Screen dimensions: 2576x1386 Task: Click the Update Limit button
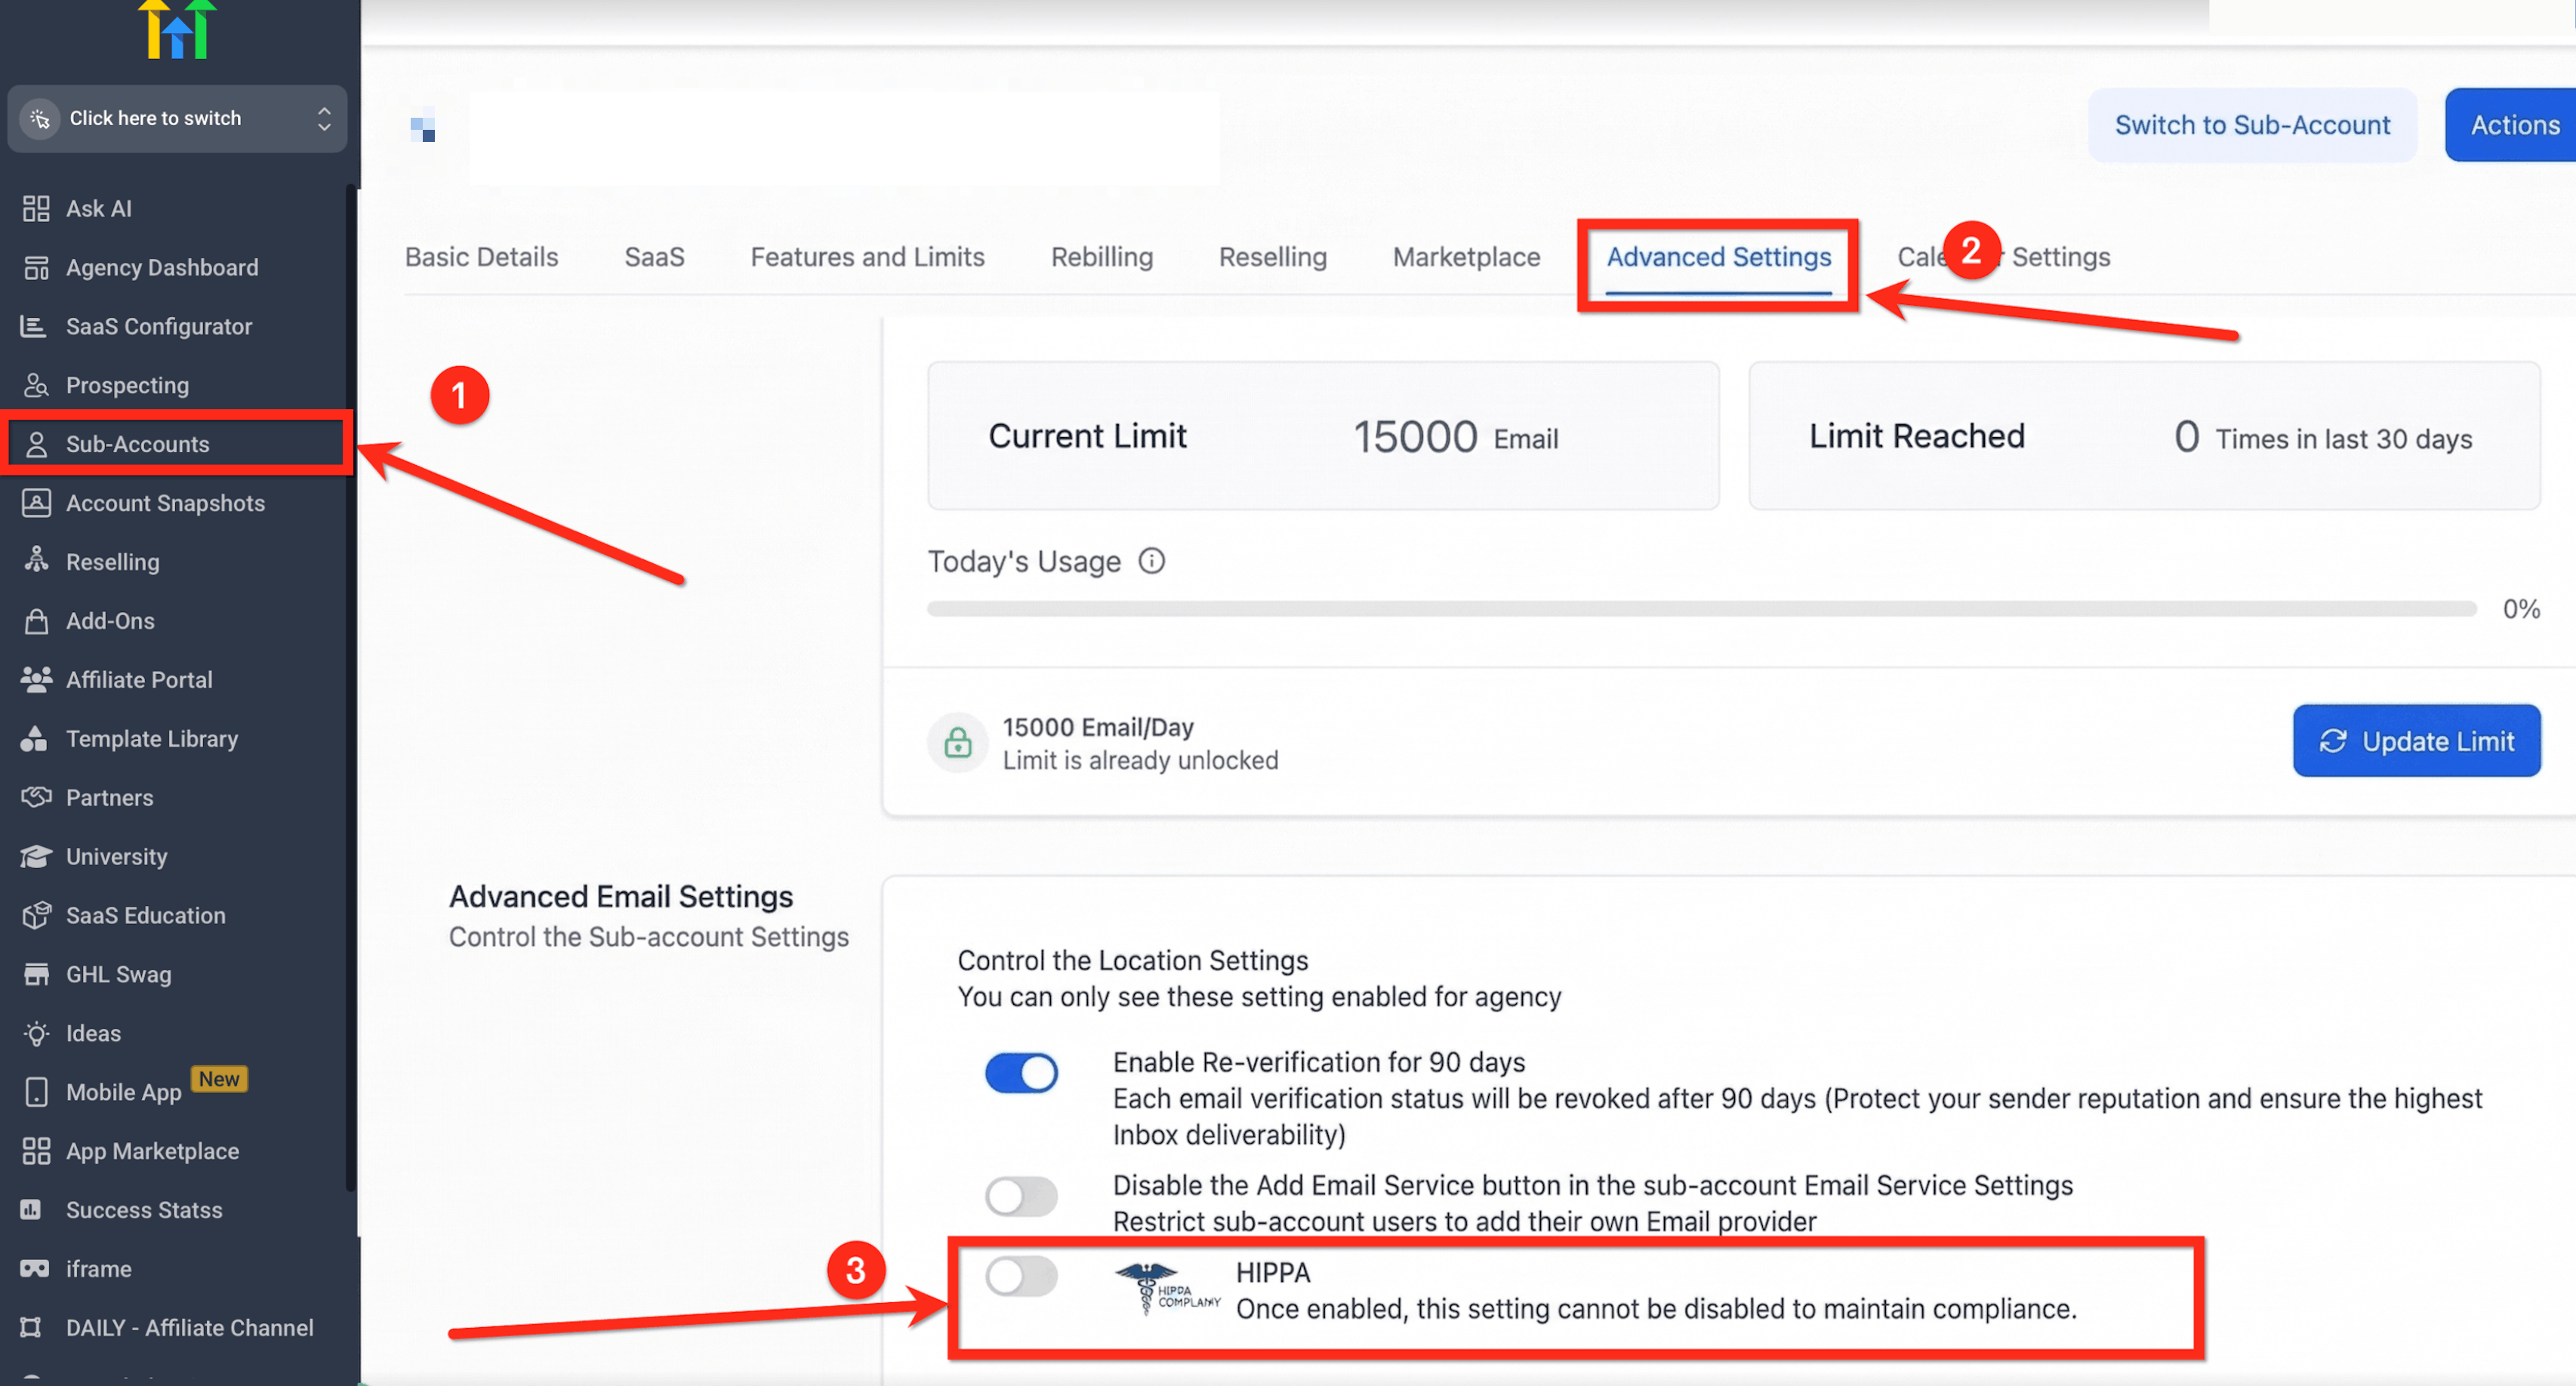click(2415, 741)
